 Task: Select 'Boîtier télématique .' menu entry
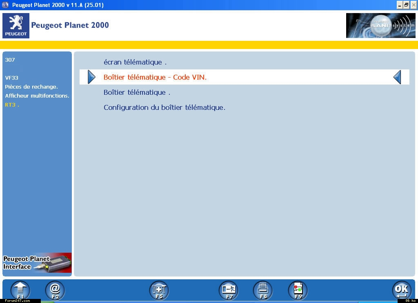pos(137,92)
